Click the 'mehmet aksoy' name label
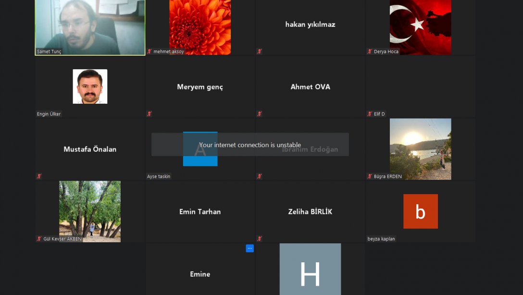This screenshot has height=295, width=523. tap(168, 51)
